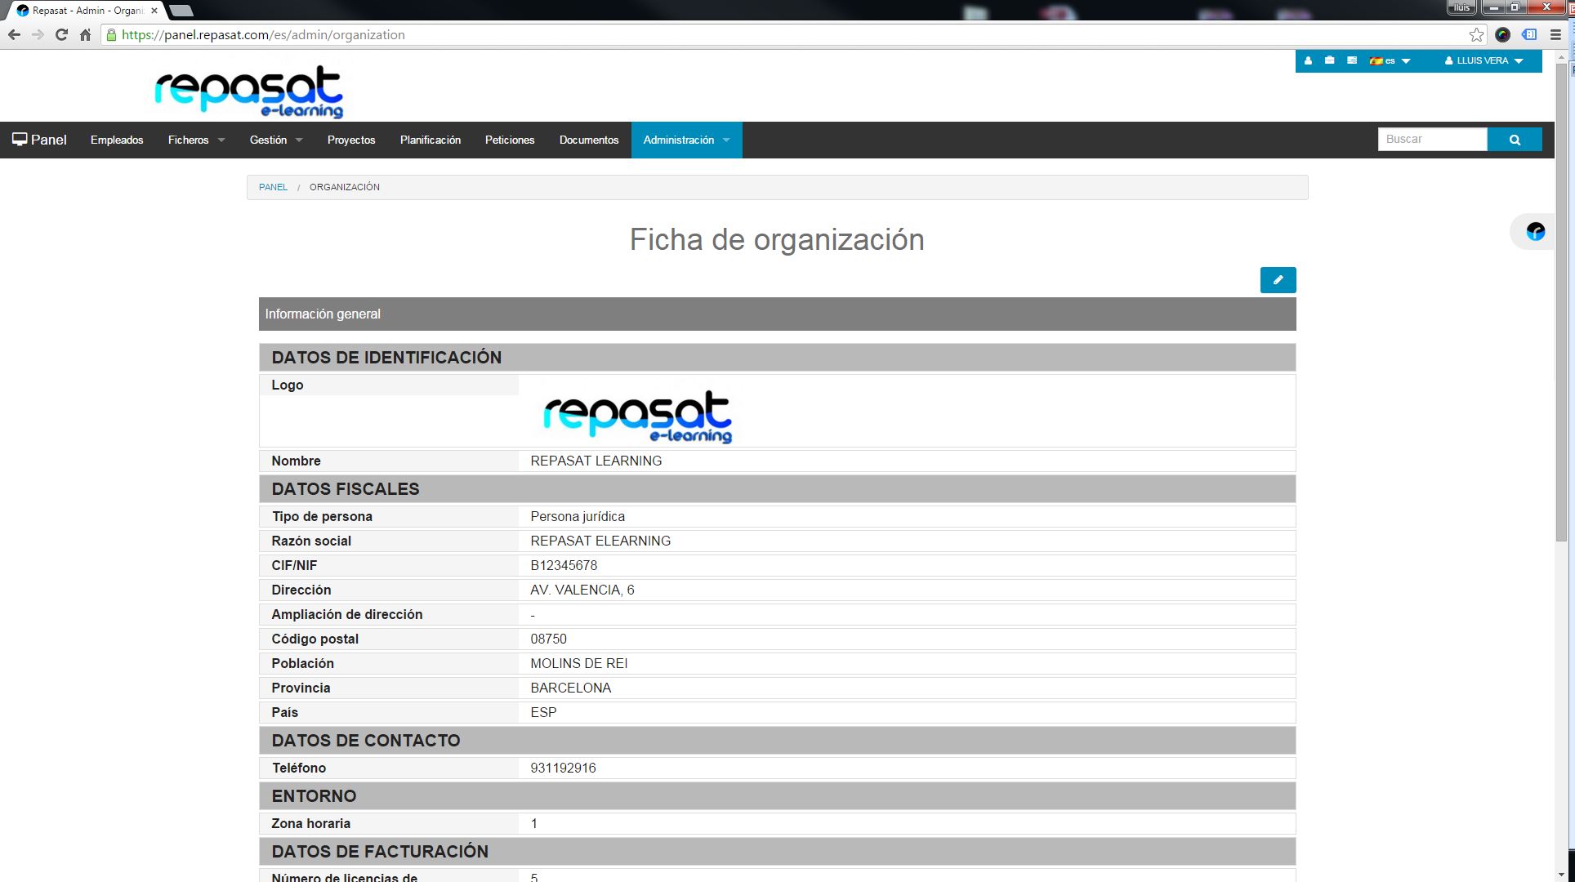
Task: Open the Panel menu item
Action: click(x=40, y=140)
